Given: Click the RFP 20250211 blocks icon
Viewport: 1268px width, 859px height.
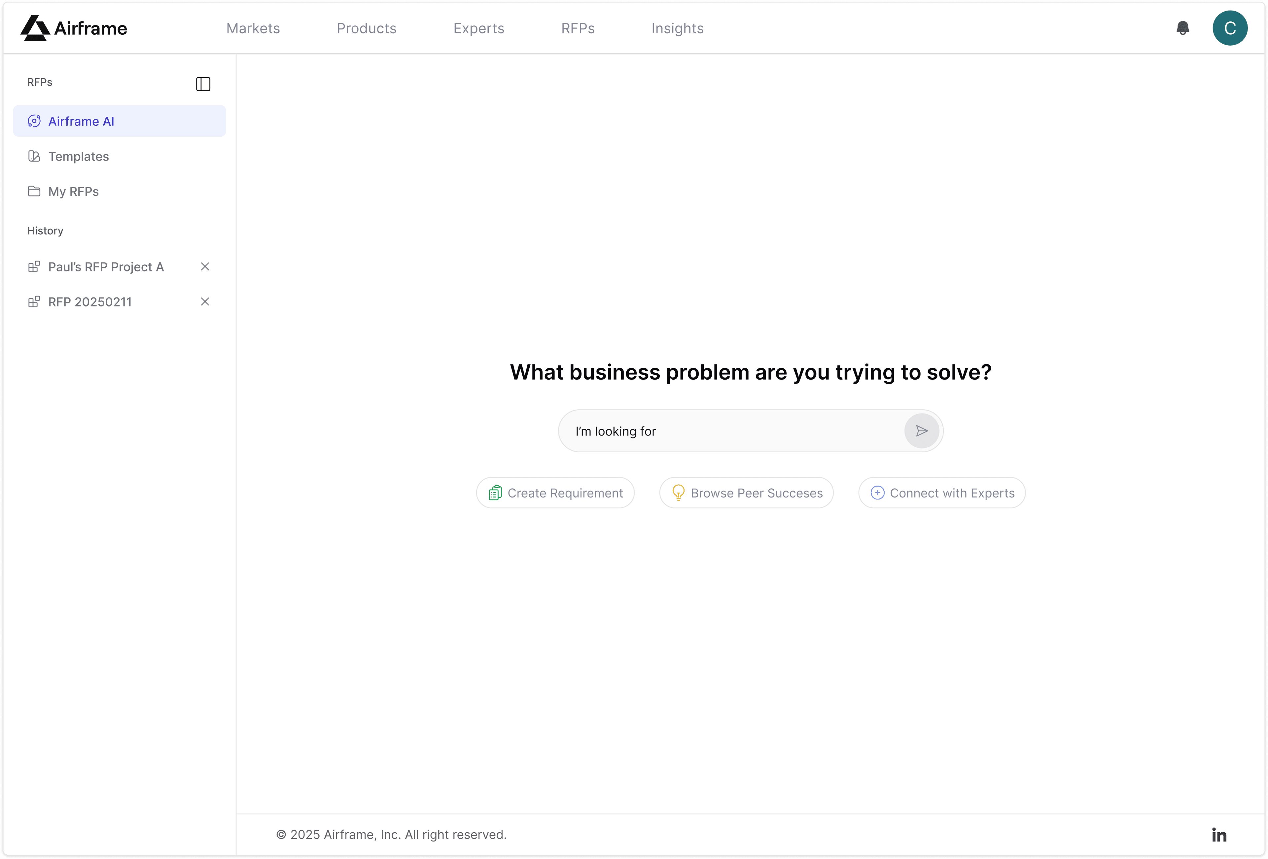Looking at the screenshot, I should [34, 302].
